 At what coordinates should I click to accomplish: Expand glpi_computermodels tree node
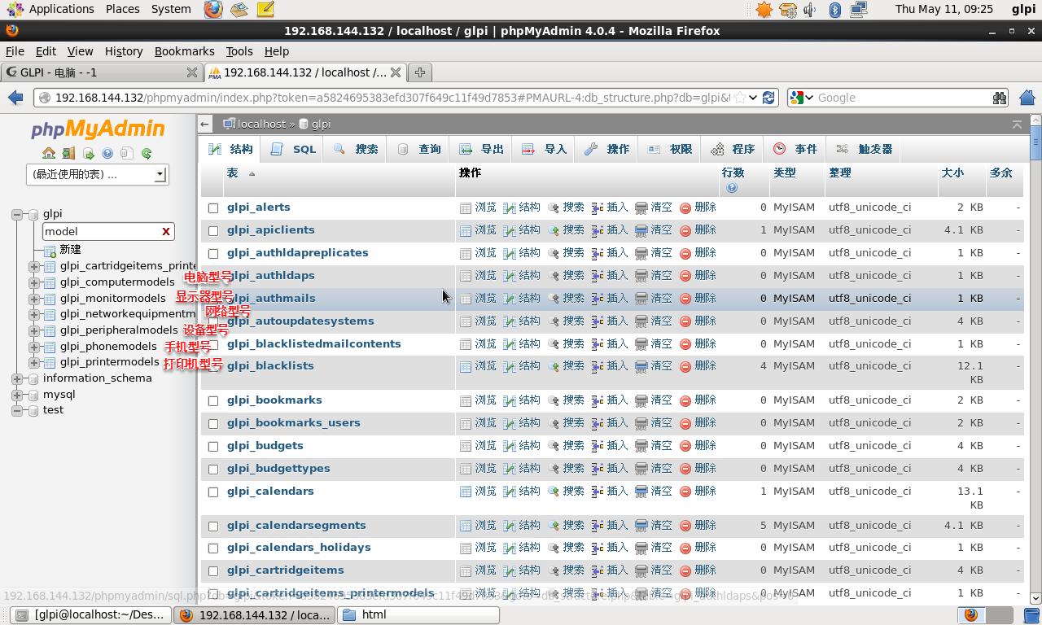pos(33,282)
